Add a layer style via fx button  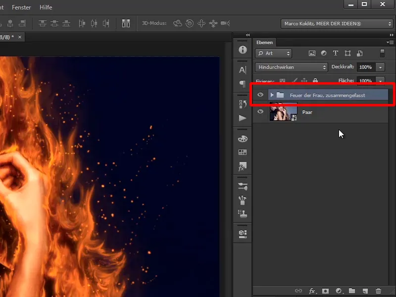(x=312, y=291)
